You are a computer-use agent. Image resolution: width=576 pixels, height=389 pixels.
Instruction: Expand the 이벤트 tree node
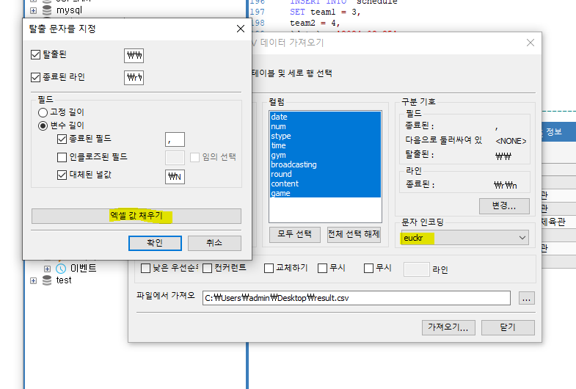click(47, 269)
